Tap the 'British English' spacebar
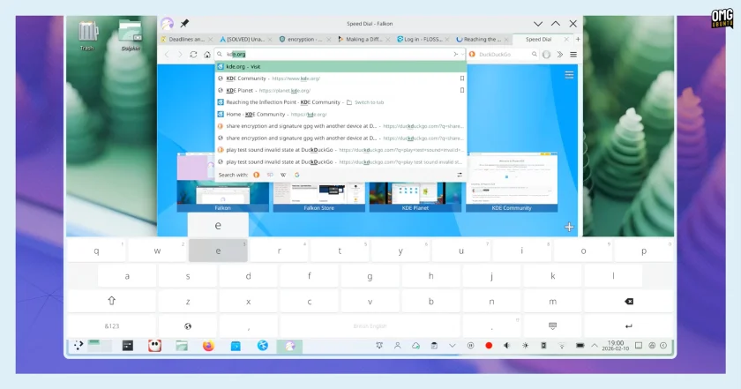The image size is (741, 389). [370, 326]
